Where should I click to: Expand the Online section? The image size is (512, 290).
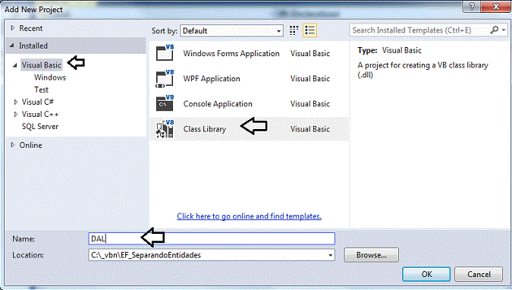tap(12, 145)
